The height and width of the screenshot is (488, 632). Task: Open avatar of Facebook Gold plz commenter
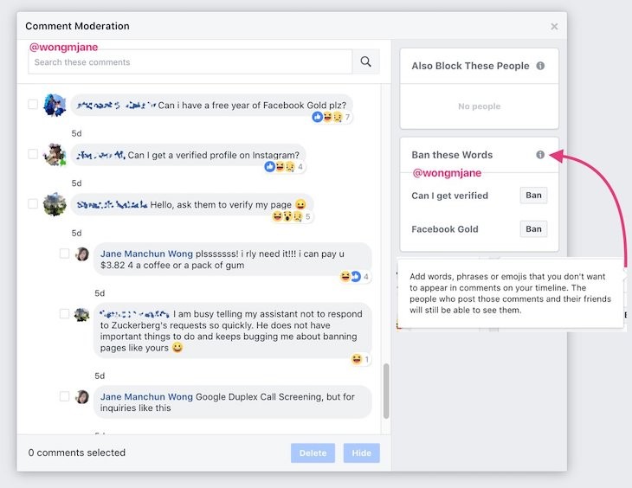pyautogui.click(x=55, y=106)
